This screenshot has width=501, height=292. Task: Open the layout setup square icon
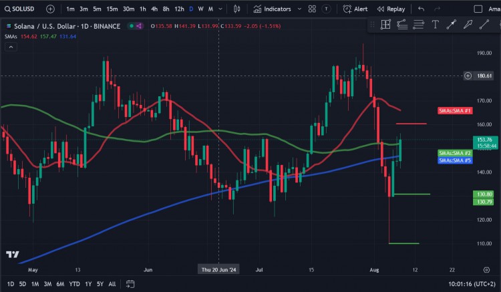(478, 9)
